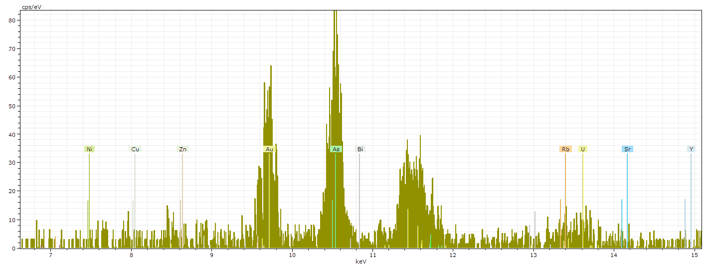Select the Au element label
This screenshot has height=267, width=707.
coord(269,149)
